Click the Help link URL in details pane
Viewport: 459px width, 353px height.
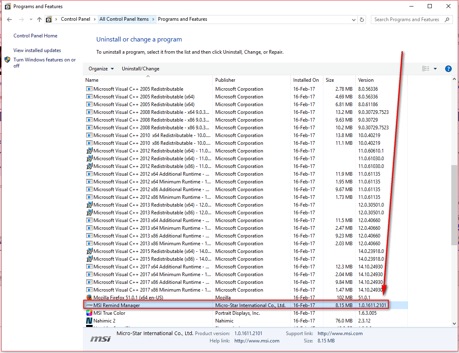[x=257, y=341]
